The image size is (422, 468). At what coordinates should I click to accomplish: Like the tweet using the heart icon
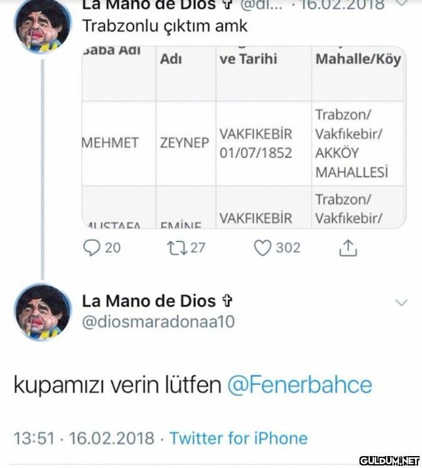(x=262, y=248)
